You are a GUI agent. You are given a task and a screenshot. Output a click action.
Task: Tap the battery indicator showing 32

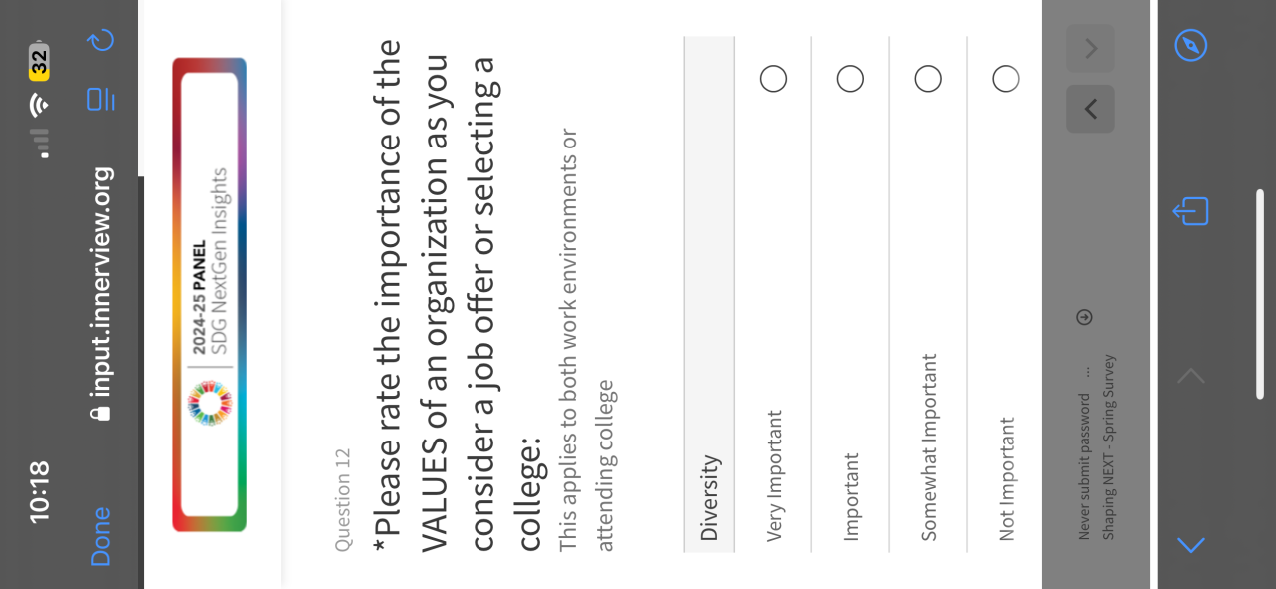[39, 61]
